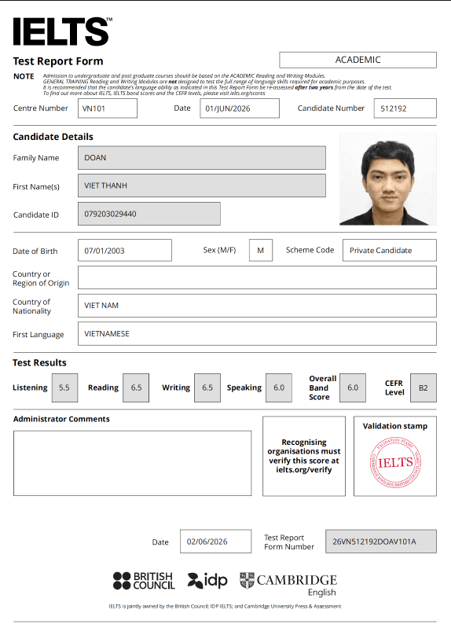Click the Date of Birth label
Screen dimensions: 451x639
coord(35,252)
